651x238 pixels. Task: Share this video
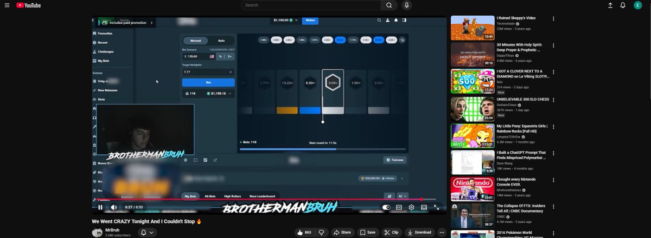[x=342, y=232]
